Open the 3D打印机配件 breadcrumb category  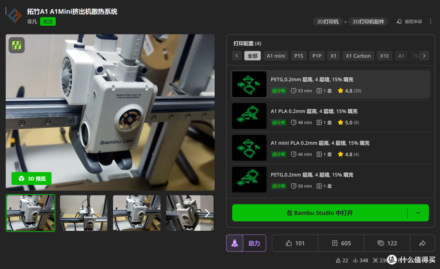[368, 22]
